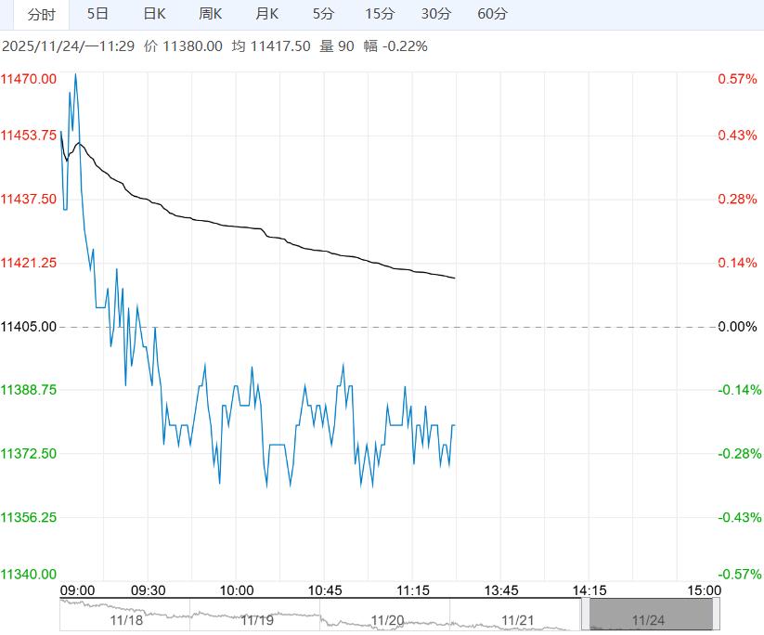Viewport: 764px width, 635px height.
Task: Open the 15分 interval tab
Action: coord(380,14)
